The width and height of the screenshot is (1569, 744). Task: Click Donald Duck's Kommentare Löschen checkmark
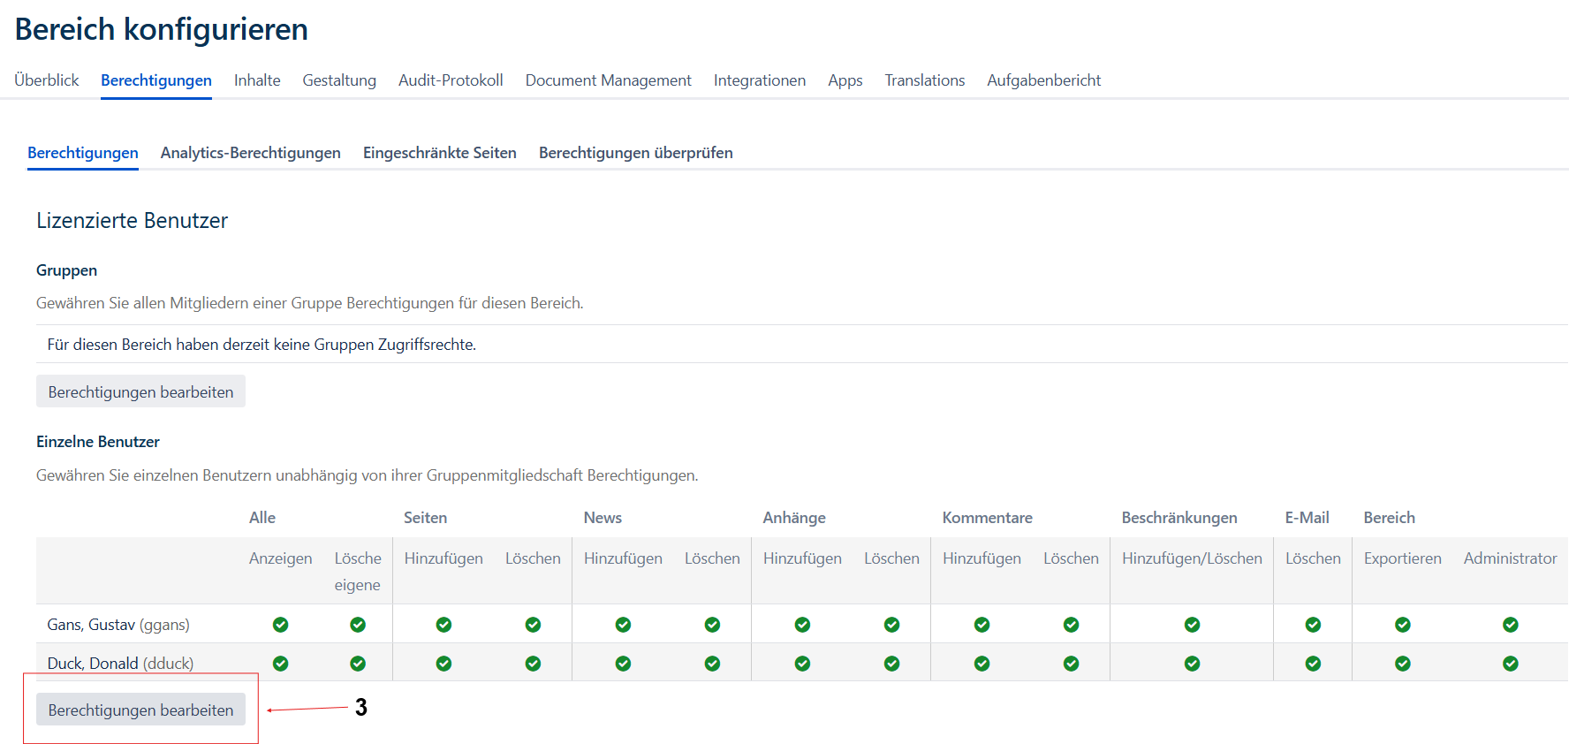point(1071,664)
